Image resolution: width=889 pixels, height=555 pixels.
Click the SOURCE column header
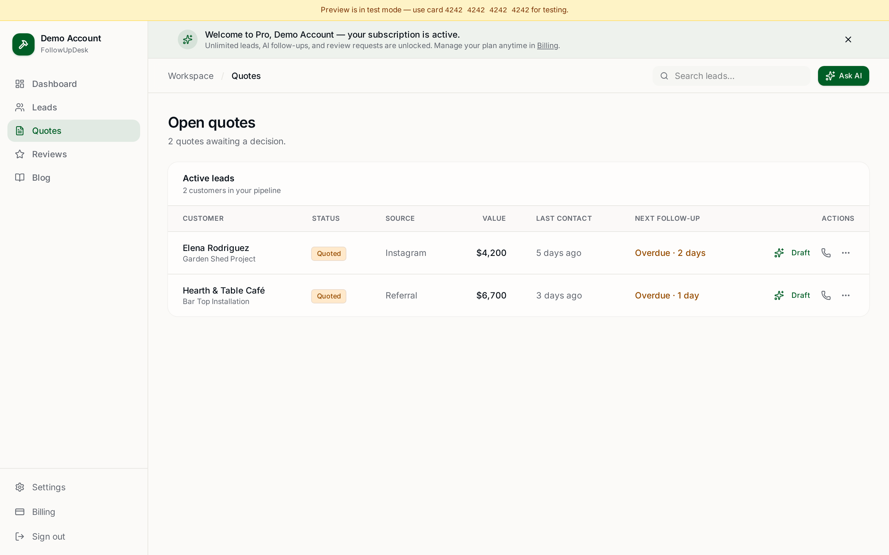click(400, 218)
